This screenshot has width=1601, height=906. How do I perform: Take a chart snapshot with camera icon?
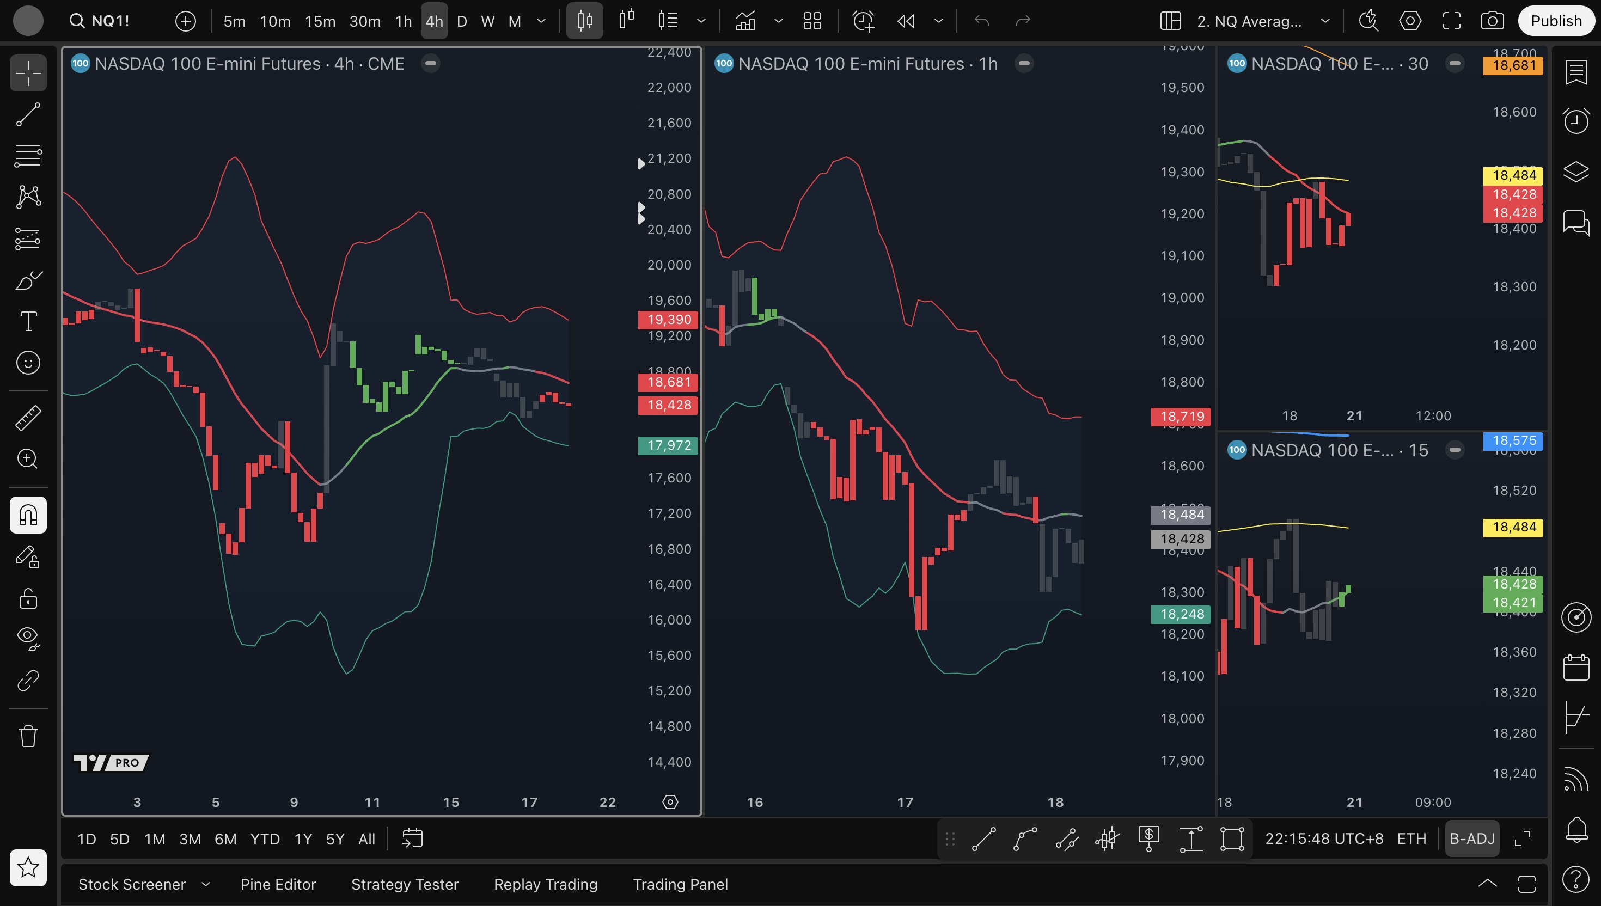1492,21
